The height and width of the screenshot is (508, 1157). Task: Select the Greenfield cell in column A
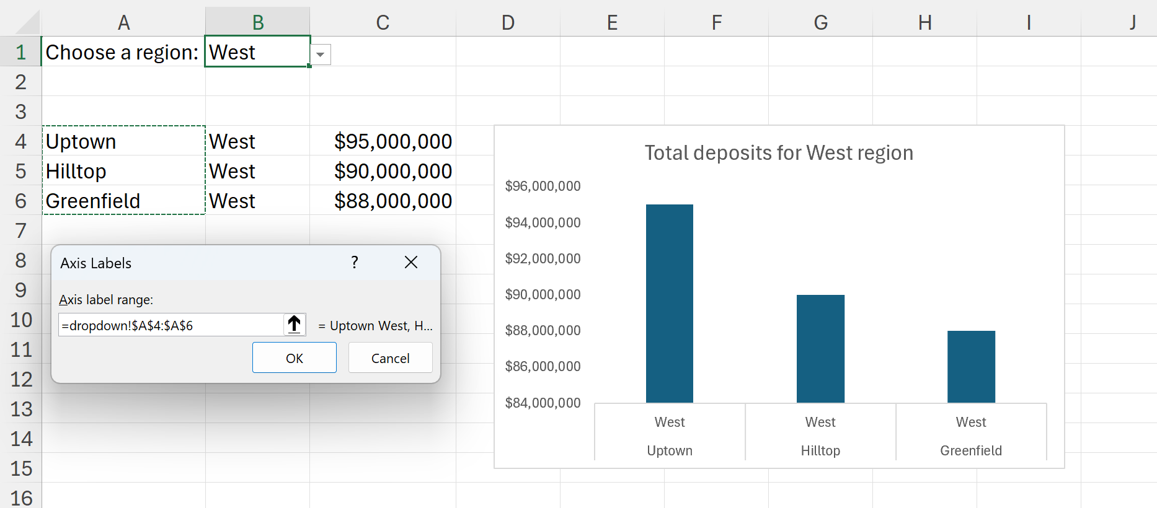[x=123, y=201]
